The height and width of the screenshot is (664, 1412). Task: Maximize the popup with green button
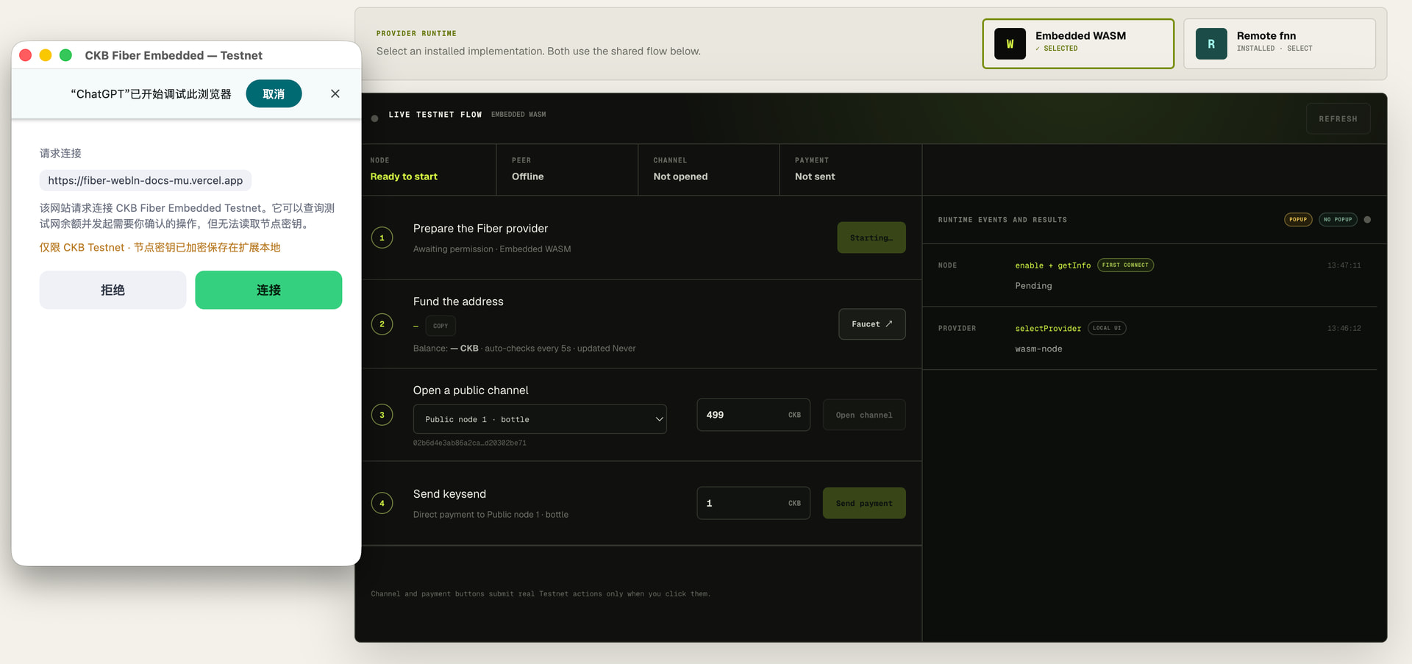coord(65,55)
